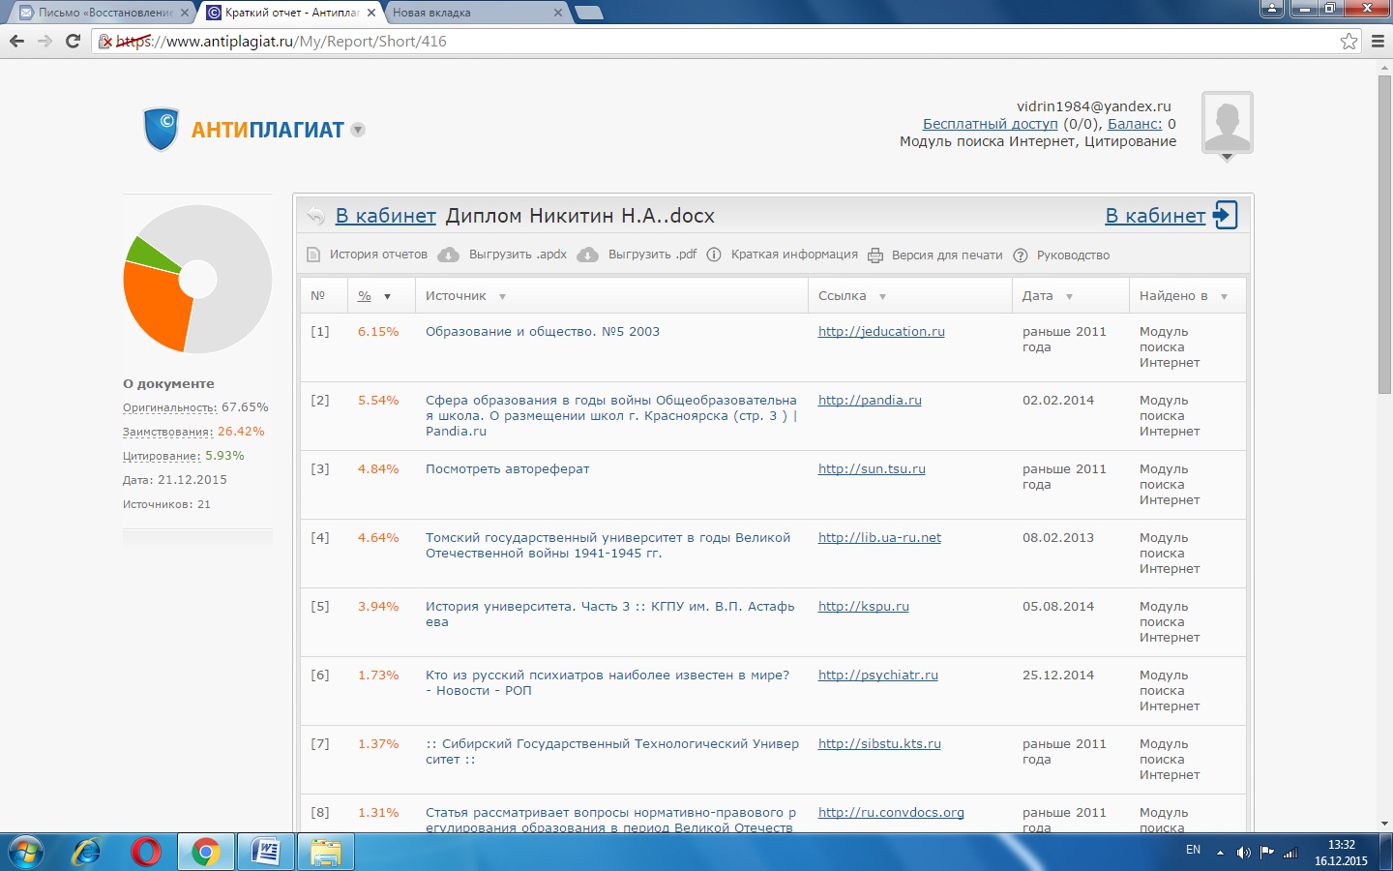Click the printer icon for print version
Image resolution: width=1393 pixels, height=871 pixels.
[x=875, y=255]
